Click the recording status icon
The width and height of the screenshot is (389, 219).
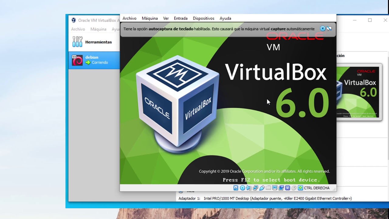[281, 188]
